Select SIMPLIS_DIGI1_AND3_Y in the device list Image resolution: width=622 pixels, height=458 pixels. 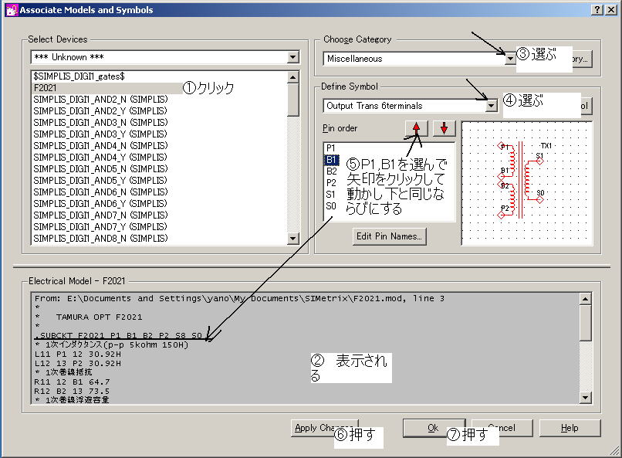coord(160,134)
